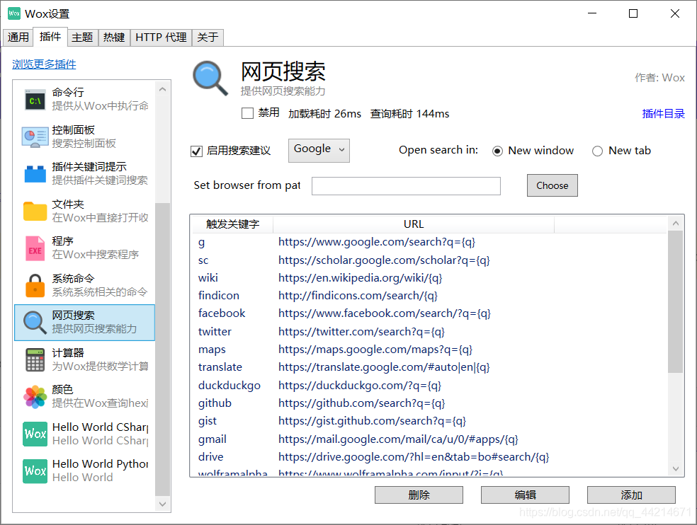This screenshot has height=525, width=697.
Task: Select the 'twitter' keyword row
Action: [x=429, y=332]
